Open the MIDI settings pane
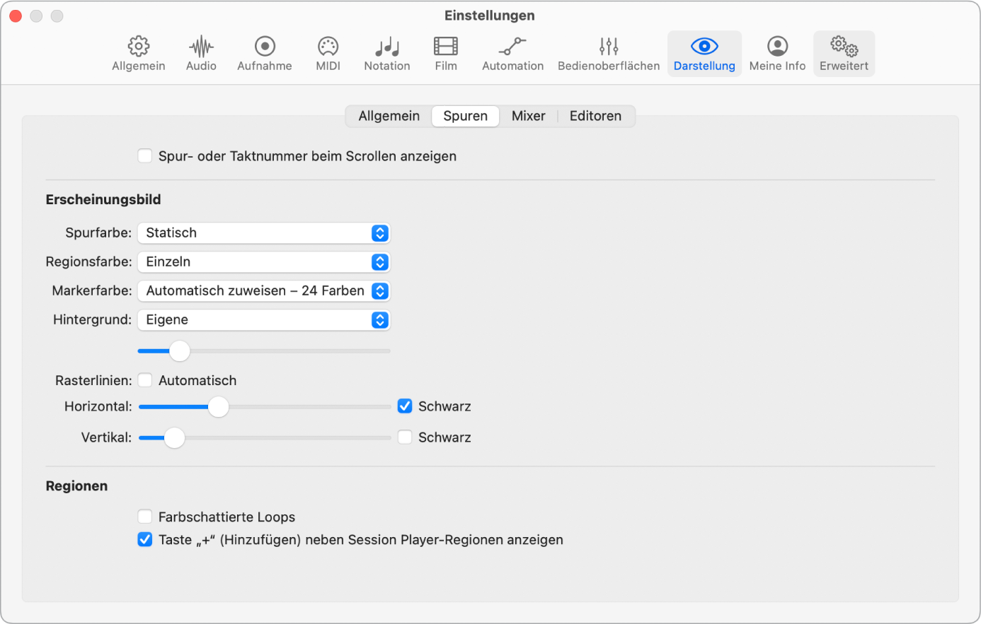The width and height of the screenshot is (981, 624). [328, 54]
